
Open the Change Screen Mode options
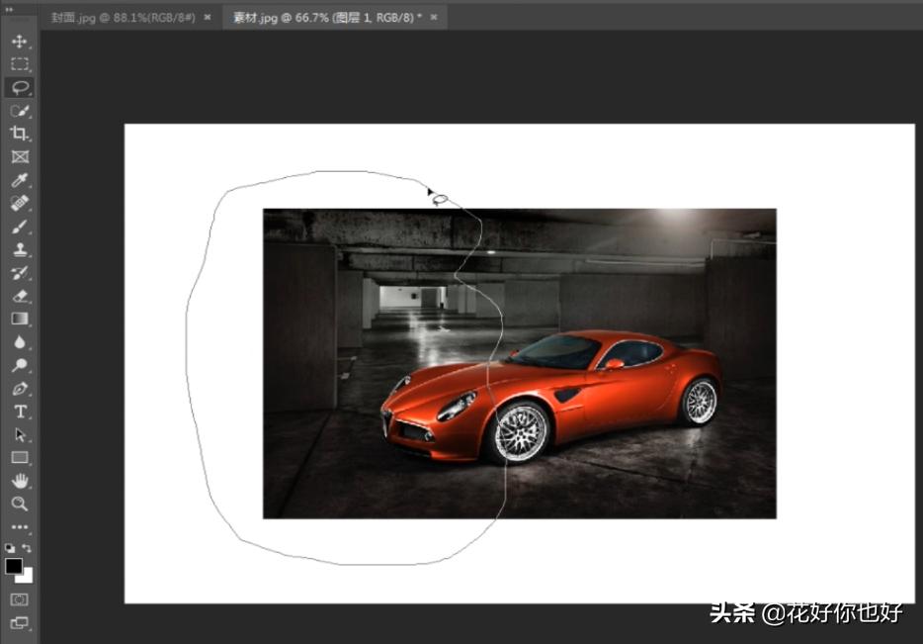point(19,623)
